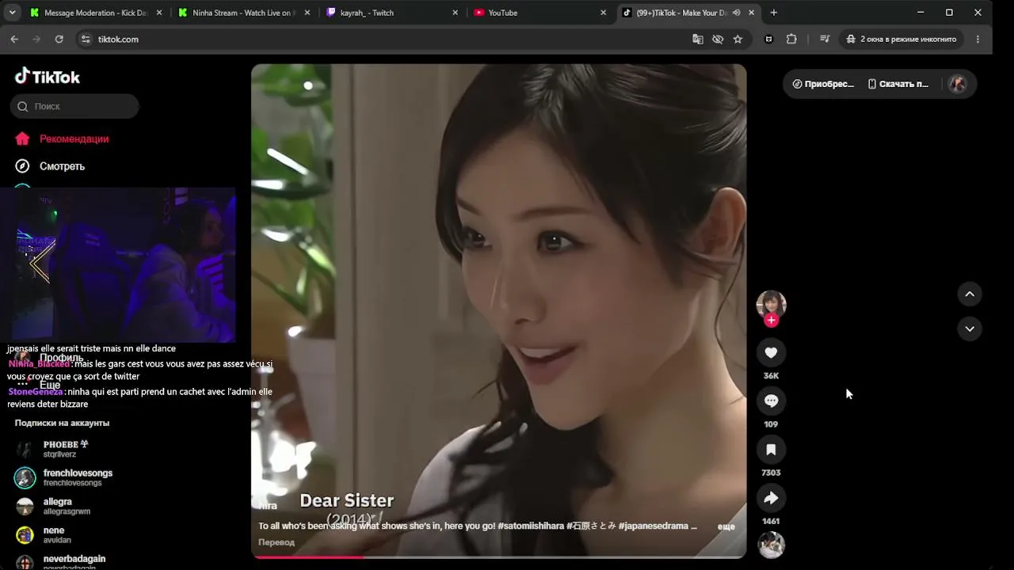Save video with the bookmark icon
The width and height of the screenshot is (1014, 570).
[771, 450]
